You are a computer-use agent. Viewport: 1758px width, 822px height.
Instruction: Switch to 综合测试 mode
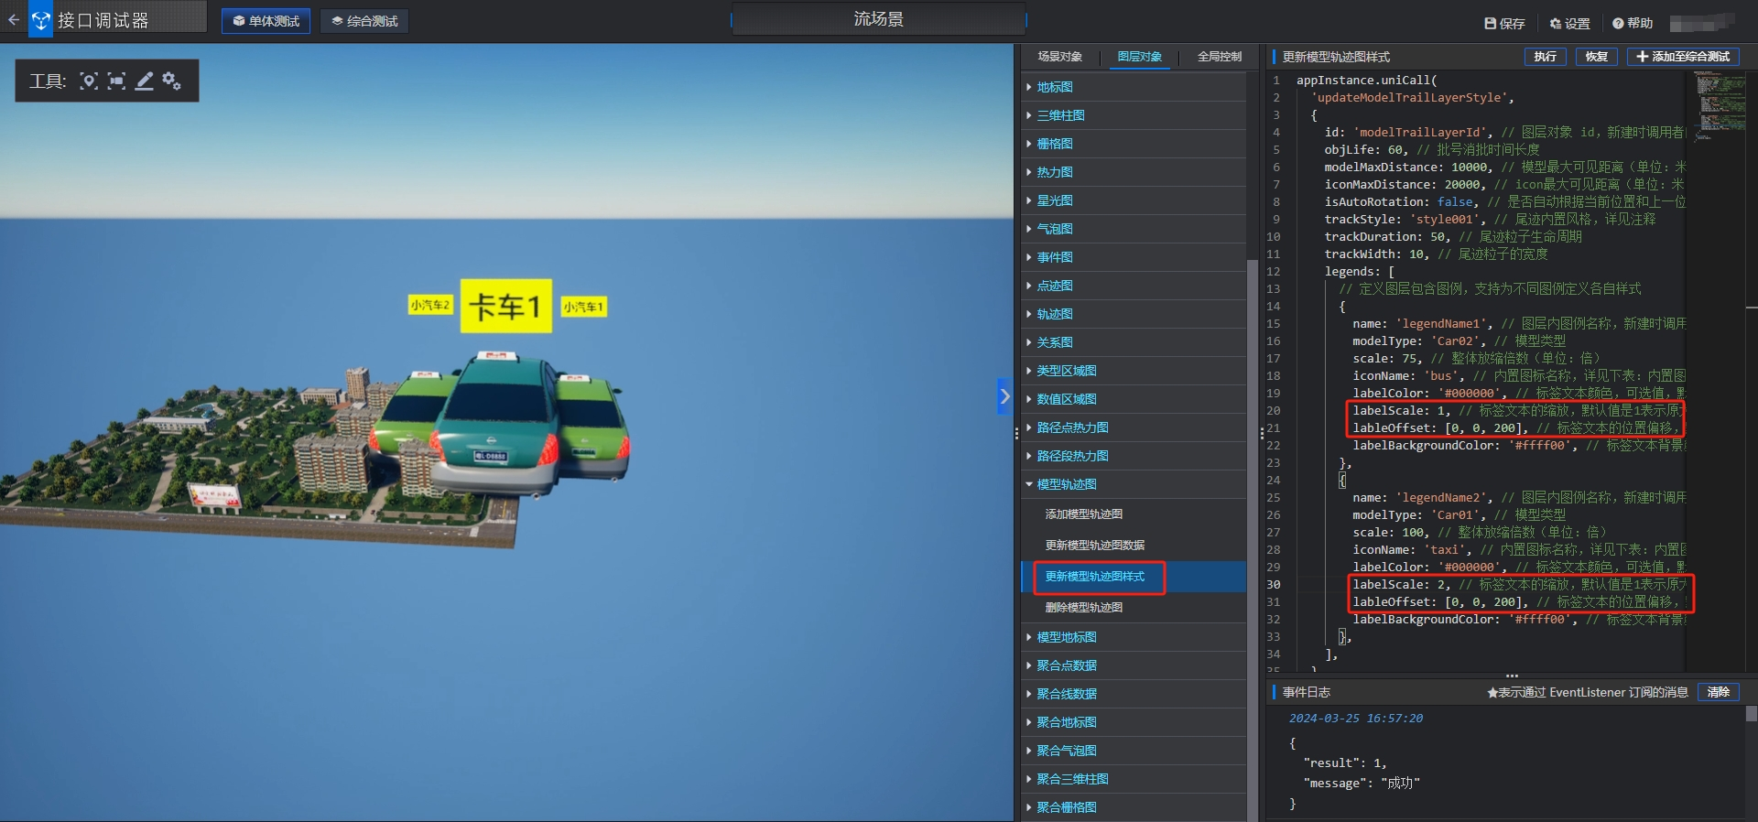(364, 21)
